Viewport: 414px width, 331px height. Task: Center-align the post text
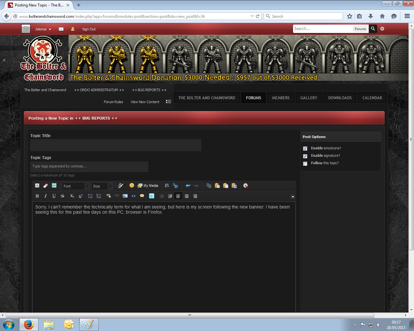(x=187, y=196)
